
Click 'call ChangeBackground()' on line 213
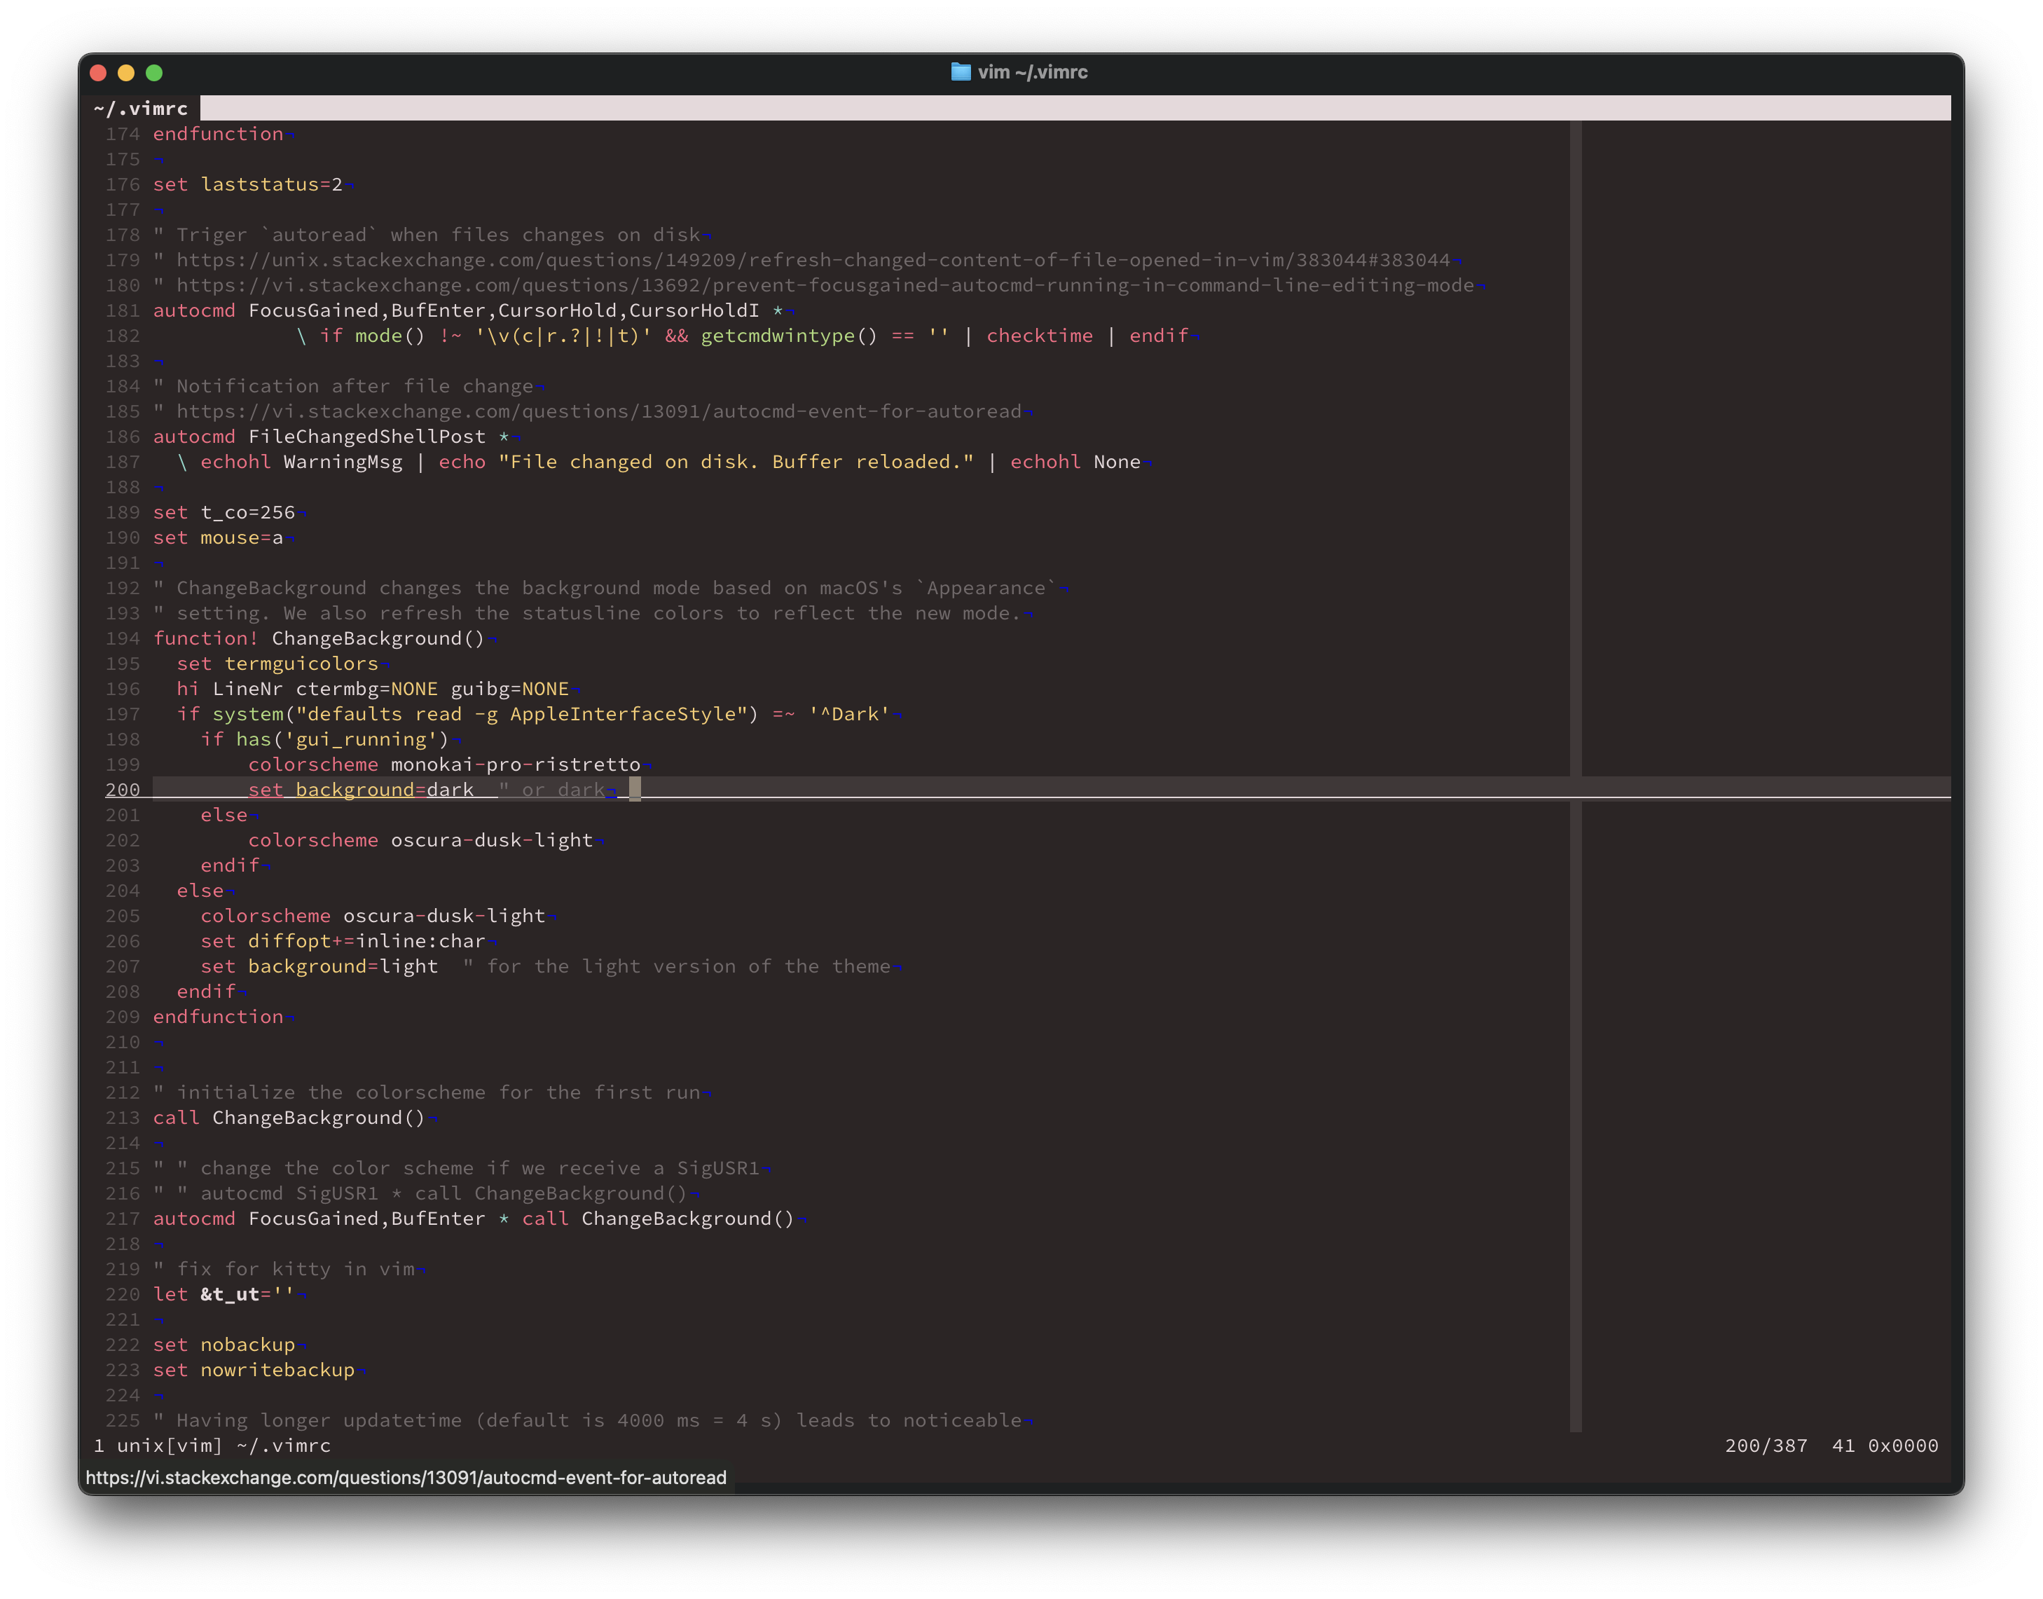click(x=288, y=1118)
